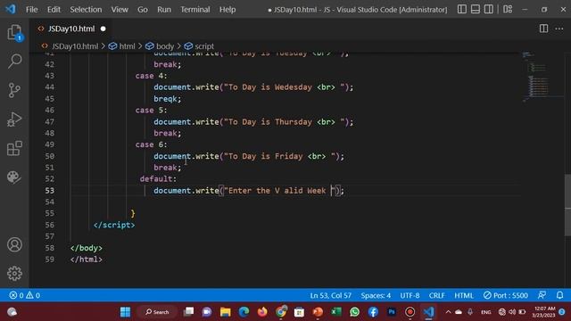Open the Accounts menu icon
Screen dimensions: 571x321
coord(14,244)
